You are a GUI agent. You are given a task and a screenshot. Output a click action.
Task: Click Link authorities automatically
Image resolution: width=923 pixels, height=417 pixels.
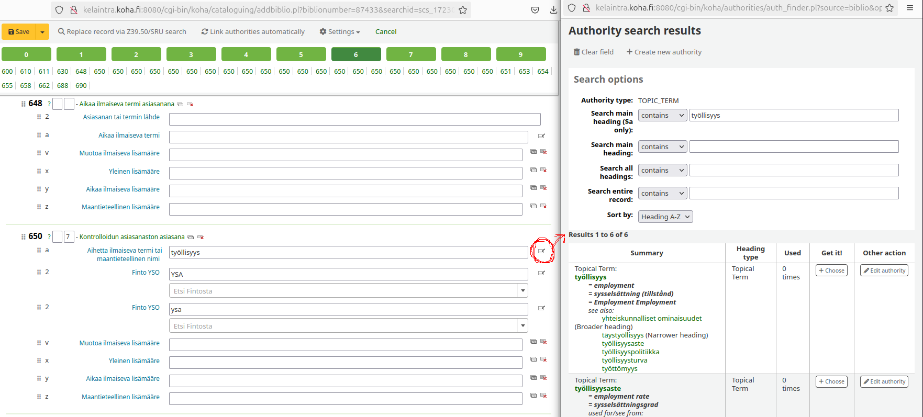[x=253, y=32]
